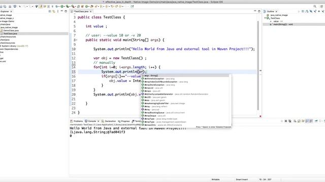Click line 12 'var obj = new TestClass()'

click(x=120, y=58)
